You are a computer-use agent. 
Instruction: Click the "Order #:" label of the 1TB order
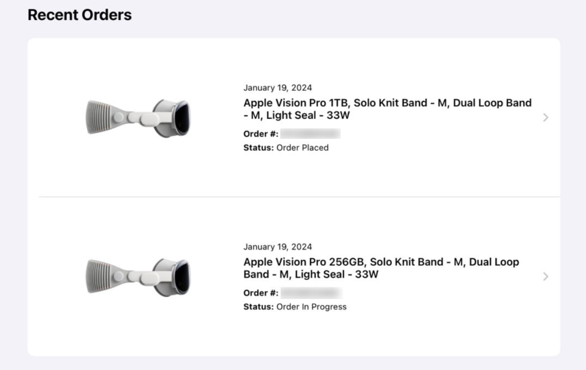pos(260,134)
